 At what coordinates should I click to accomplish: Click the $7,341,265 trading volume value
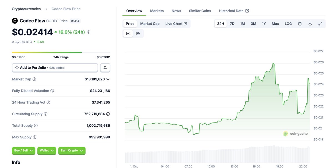click(x=101, y=103)
